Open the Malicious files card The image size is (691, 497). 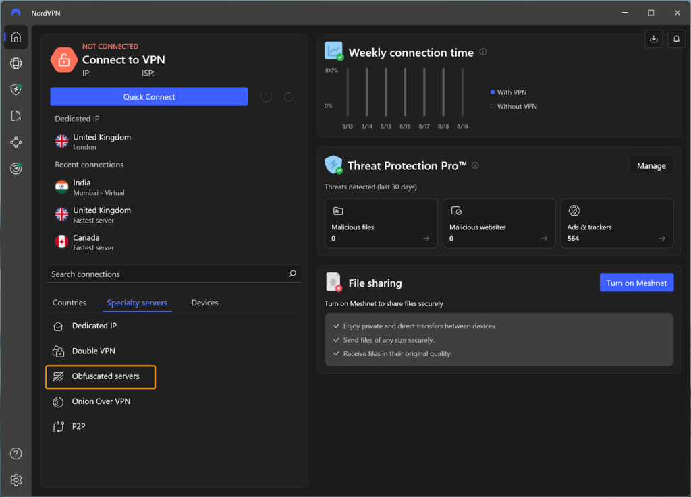tap(381, 223)
